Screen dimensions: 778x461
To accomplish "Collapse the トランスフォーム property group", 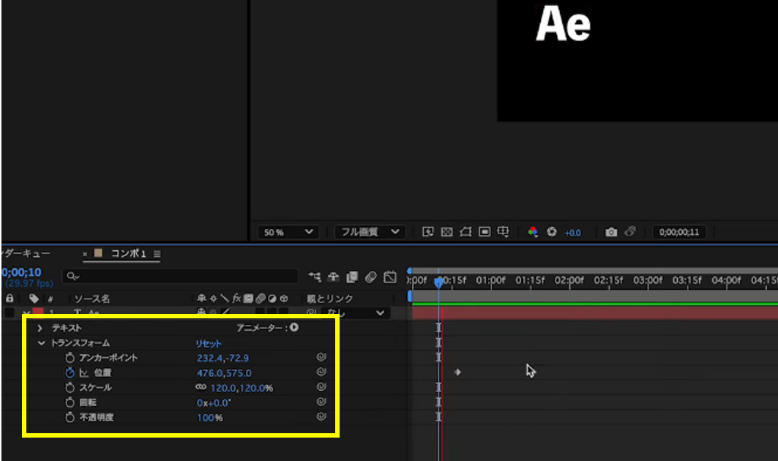I will [x=41, y=343].
